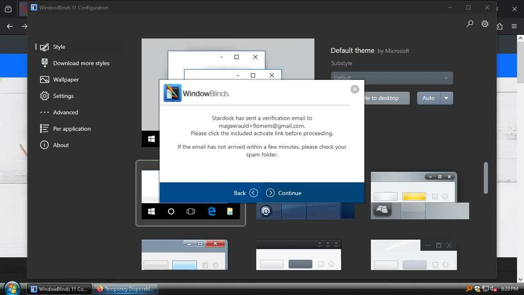Click the Back arrow circle icon

254,193
